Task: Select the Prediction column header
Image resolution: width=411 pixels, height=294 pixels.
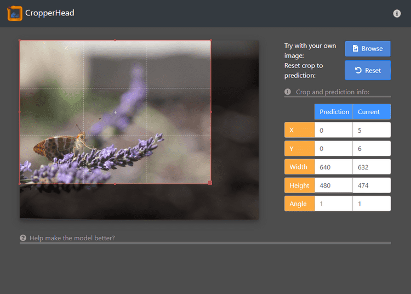Action: [334, 112]
